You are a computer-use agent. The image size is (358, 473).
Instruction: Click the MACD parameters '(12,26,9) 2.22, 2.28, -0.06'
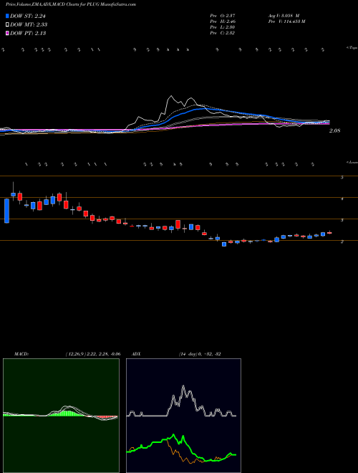click(x=92, y=354)
